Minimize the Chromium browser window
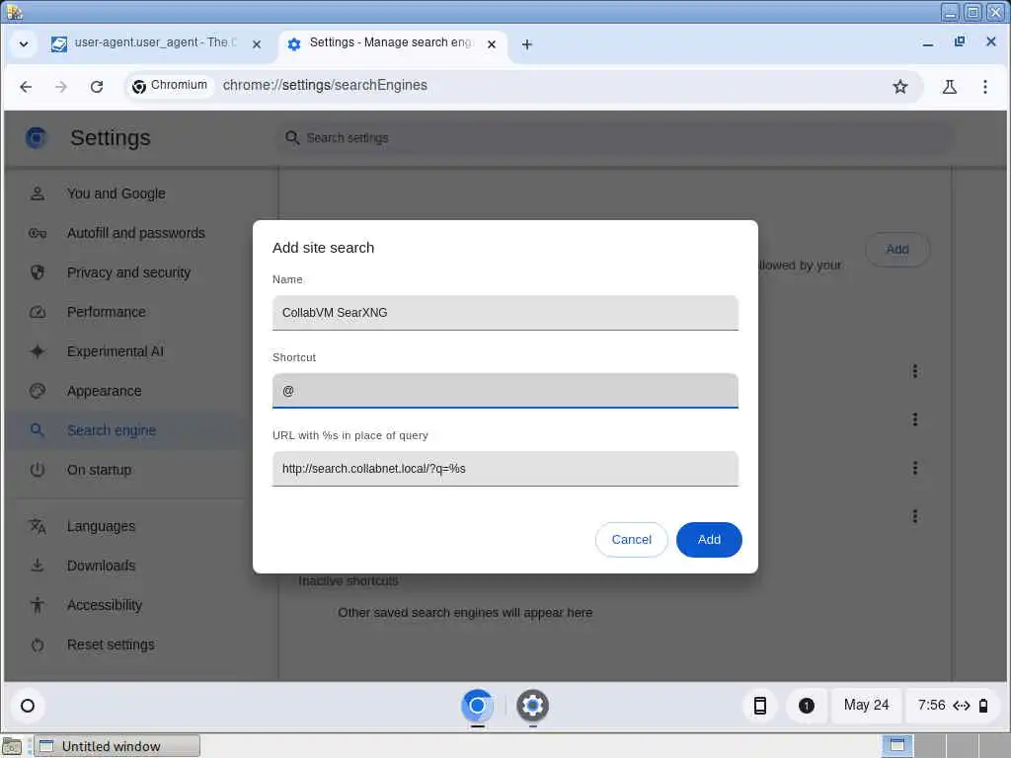1011x758 pixels. point(928,43)
